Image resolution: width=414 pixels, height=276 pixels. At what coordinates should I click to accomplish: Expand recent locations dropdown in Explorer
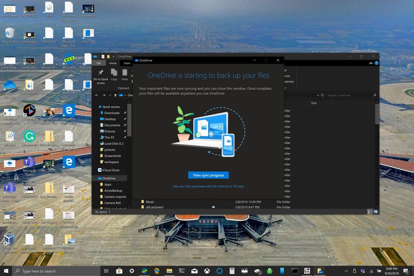110,95
